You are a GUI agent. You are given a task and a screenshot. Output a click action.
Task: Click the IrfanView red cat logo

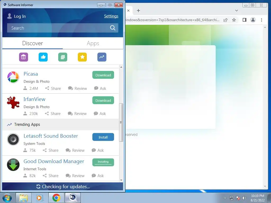coord(13,103)
